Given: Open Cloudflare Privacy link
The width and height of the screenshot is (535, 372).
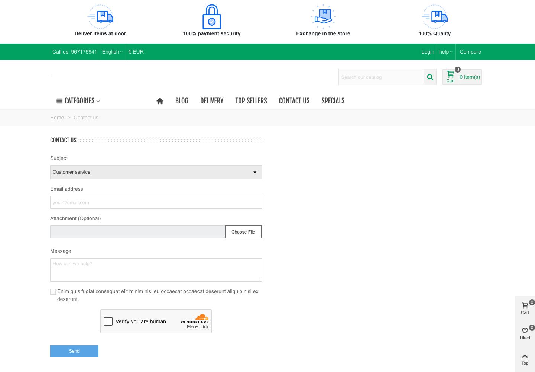Looking at the screenshot, I should pos(192,327).
